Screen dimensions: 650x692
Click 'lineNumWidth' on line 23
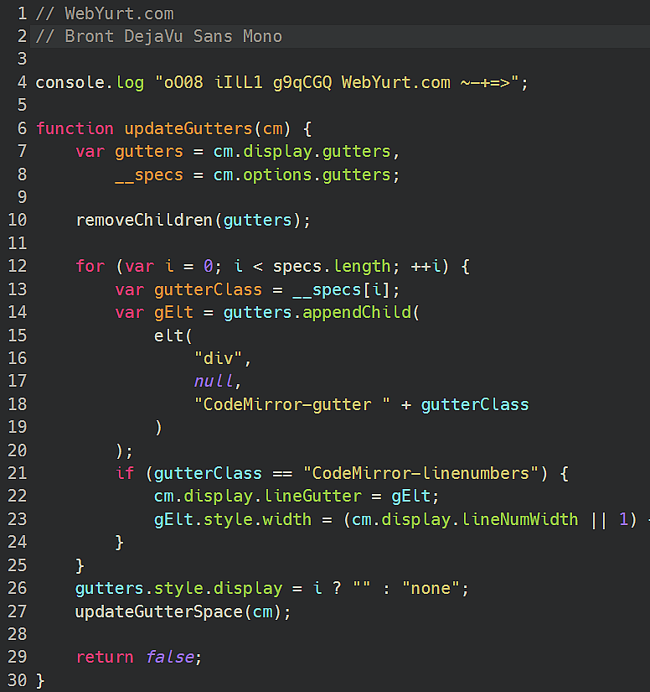(519, 519)
